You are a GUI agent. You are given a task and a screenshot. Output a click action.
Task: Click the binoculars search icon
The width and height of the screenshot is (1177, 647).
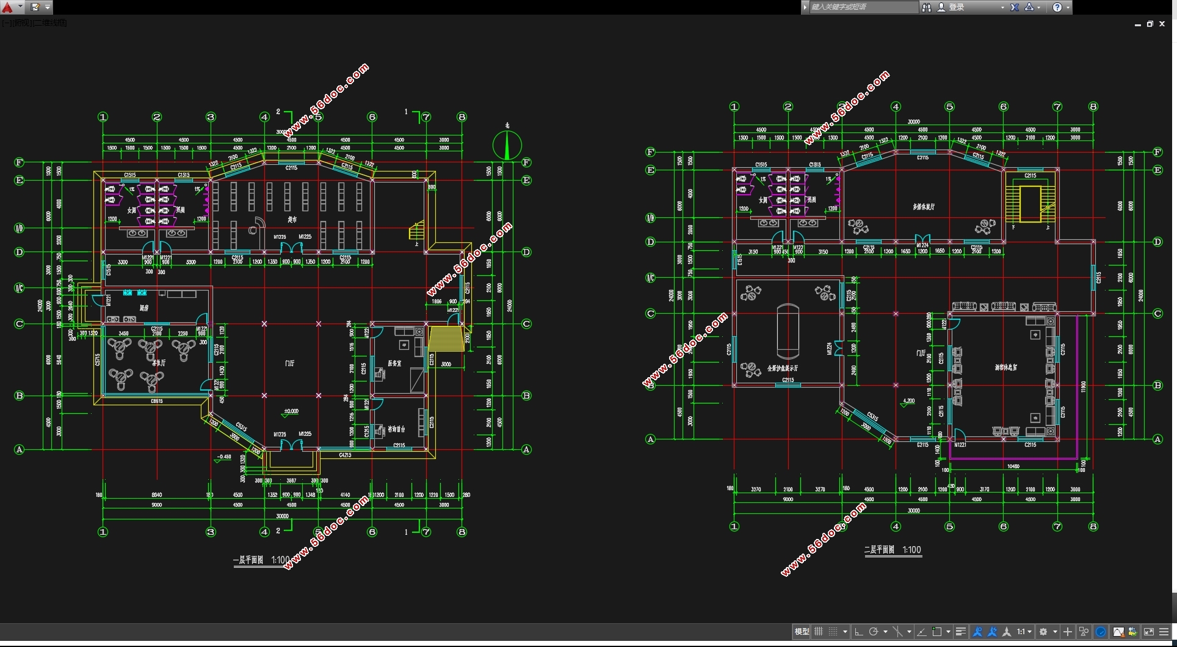pos(926,7)
